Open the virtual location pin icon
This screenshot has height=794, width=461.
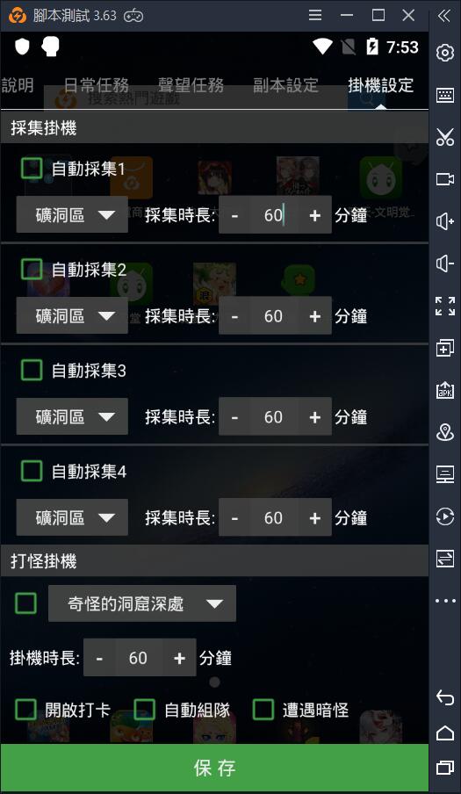445,432
